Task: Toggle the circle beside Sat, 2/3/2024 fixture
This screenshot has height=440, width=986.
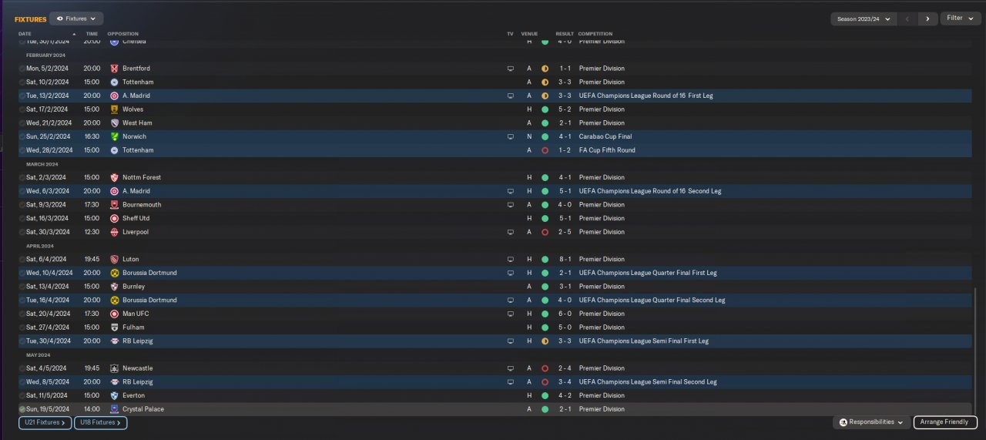Action: coord(22,178)
